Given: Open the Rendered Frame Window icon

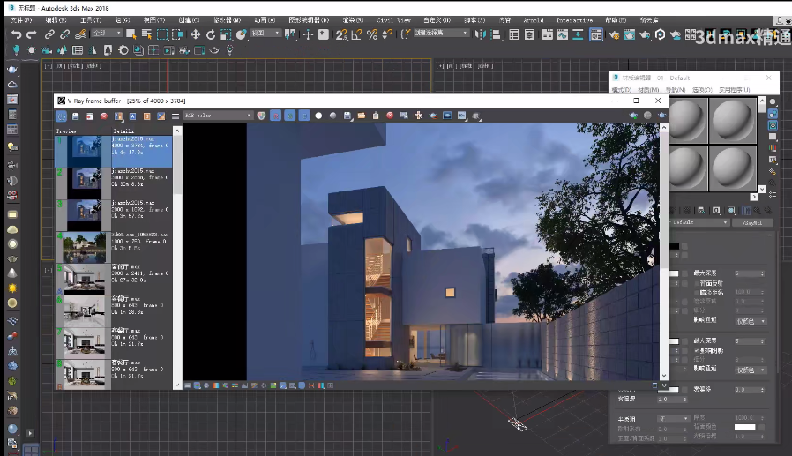Looking at the screenshot, I should tap(630, 34).
